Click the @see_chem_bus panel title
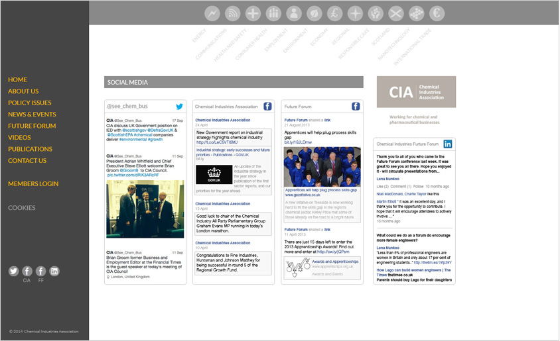This screenshot has width=560, height=341. [x=127, y=106]
